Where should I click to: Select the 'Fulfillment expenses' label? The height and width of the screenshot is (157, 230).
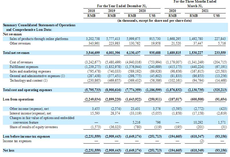click(x=24, y=67)
